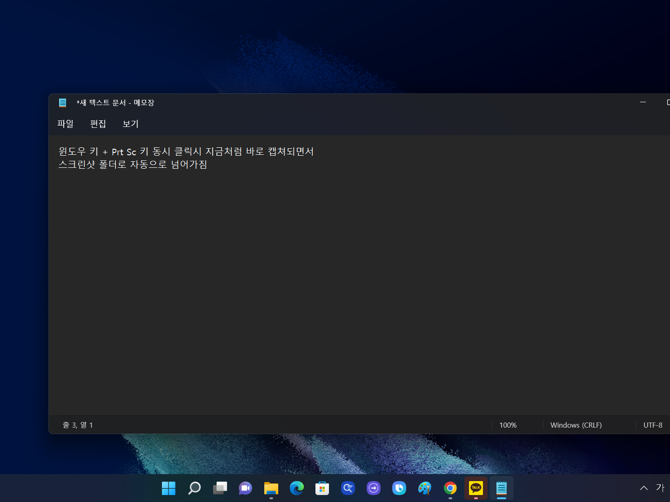Click the Notepad icon in the title bar
Image resolution: width=670 pixels, height=502 pixels.
pos(62,103)
